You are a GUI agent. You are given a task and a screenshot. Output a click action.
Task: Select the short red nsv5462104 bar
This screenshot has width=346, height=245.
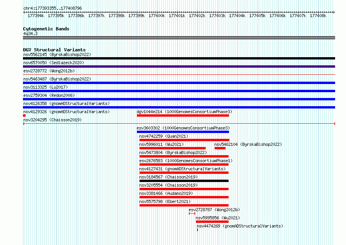click(x=220, y=148)
